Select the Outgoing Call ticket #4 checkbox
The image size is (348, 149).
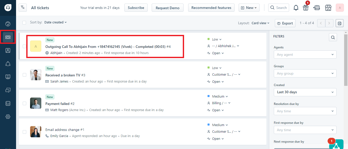[x=24, y=46]
